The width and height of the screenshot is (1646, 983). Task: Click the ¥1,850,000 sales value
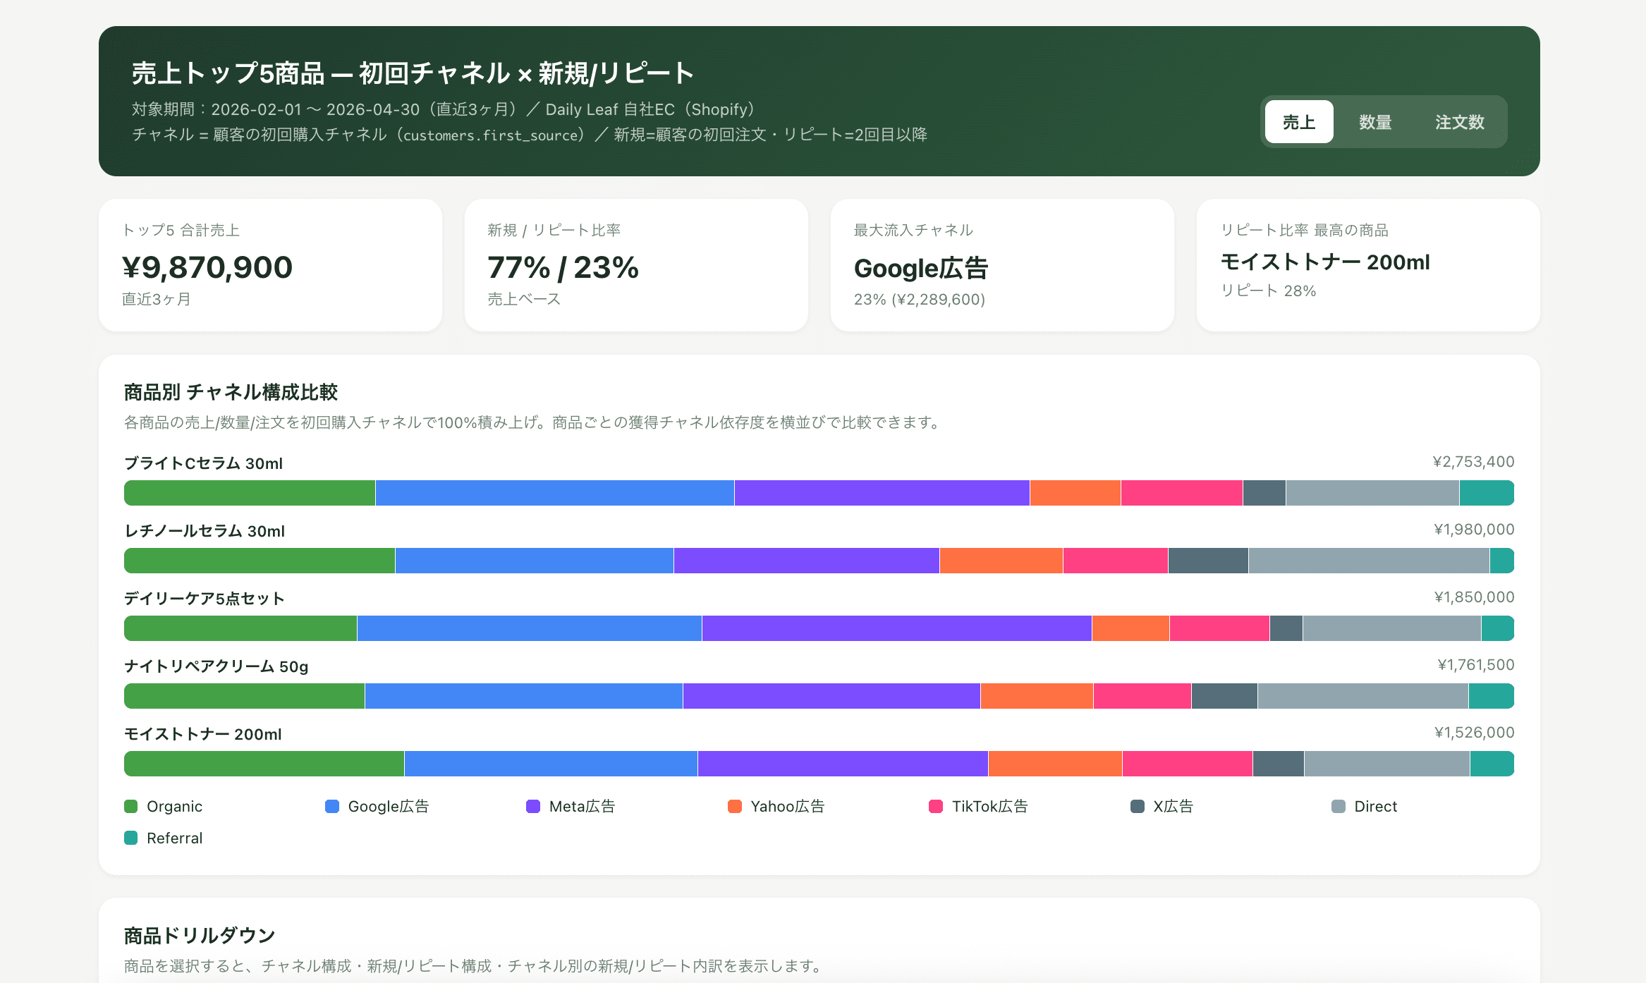(1474, 597)
